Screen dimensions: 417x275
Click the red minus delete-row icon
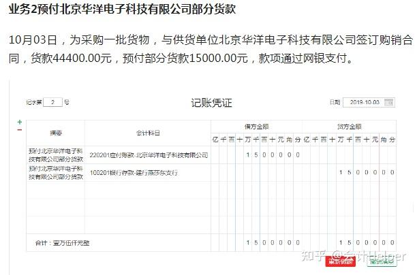pos(19,129)
